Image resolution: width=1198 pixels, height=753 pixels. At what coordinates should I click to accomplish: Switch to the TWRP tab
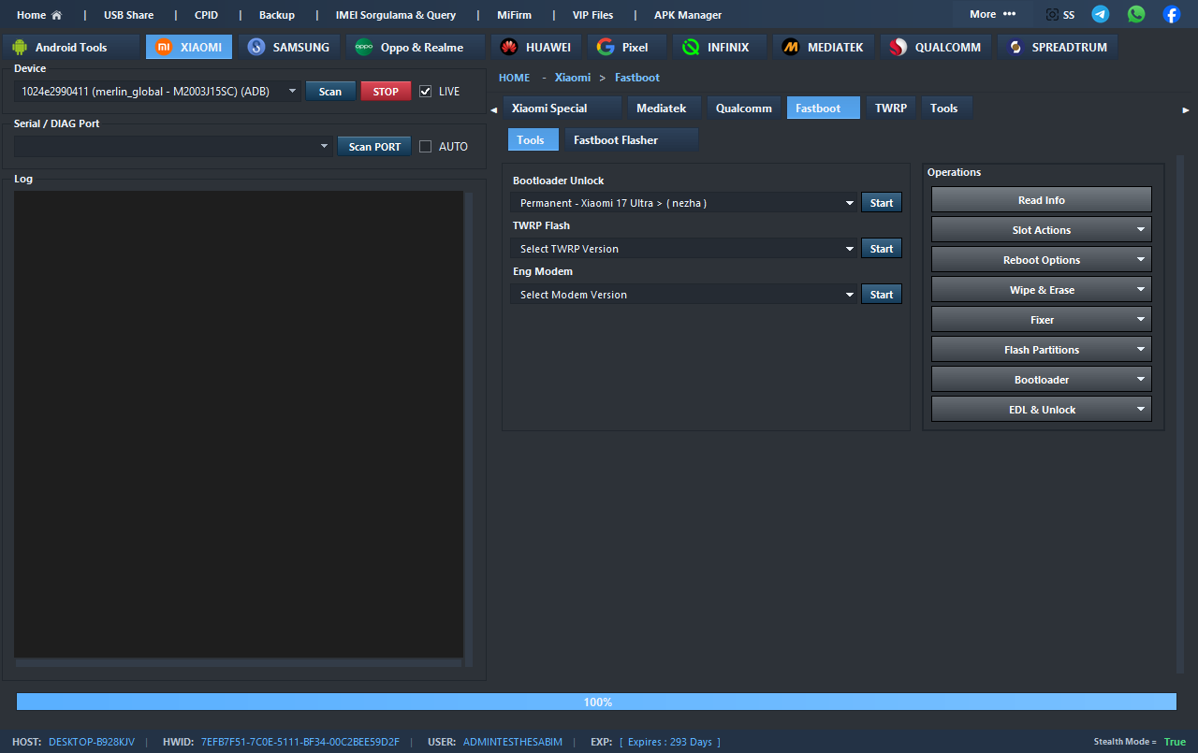pyautogui.click(x=890, y=109)
